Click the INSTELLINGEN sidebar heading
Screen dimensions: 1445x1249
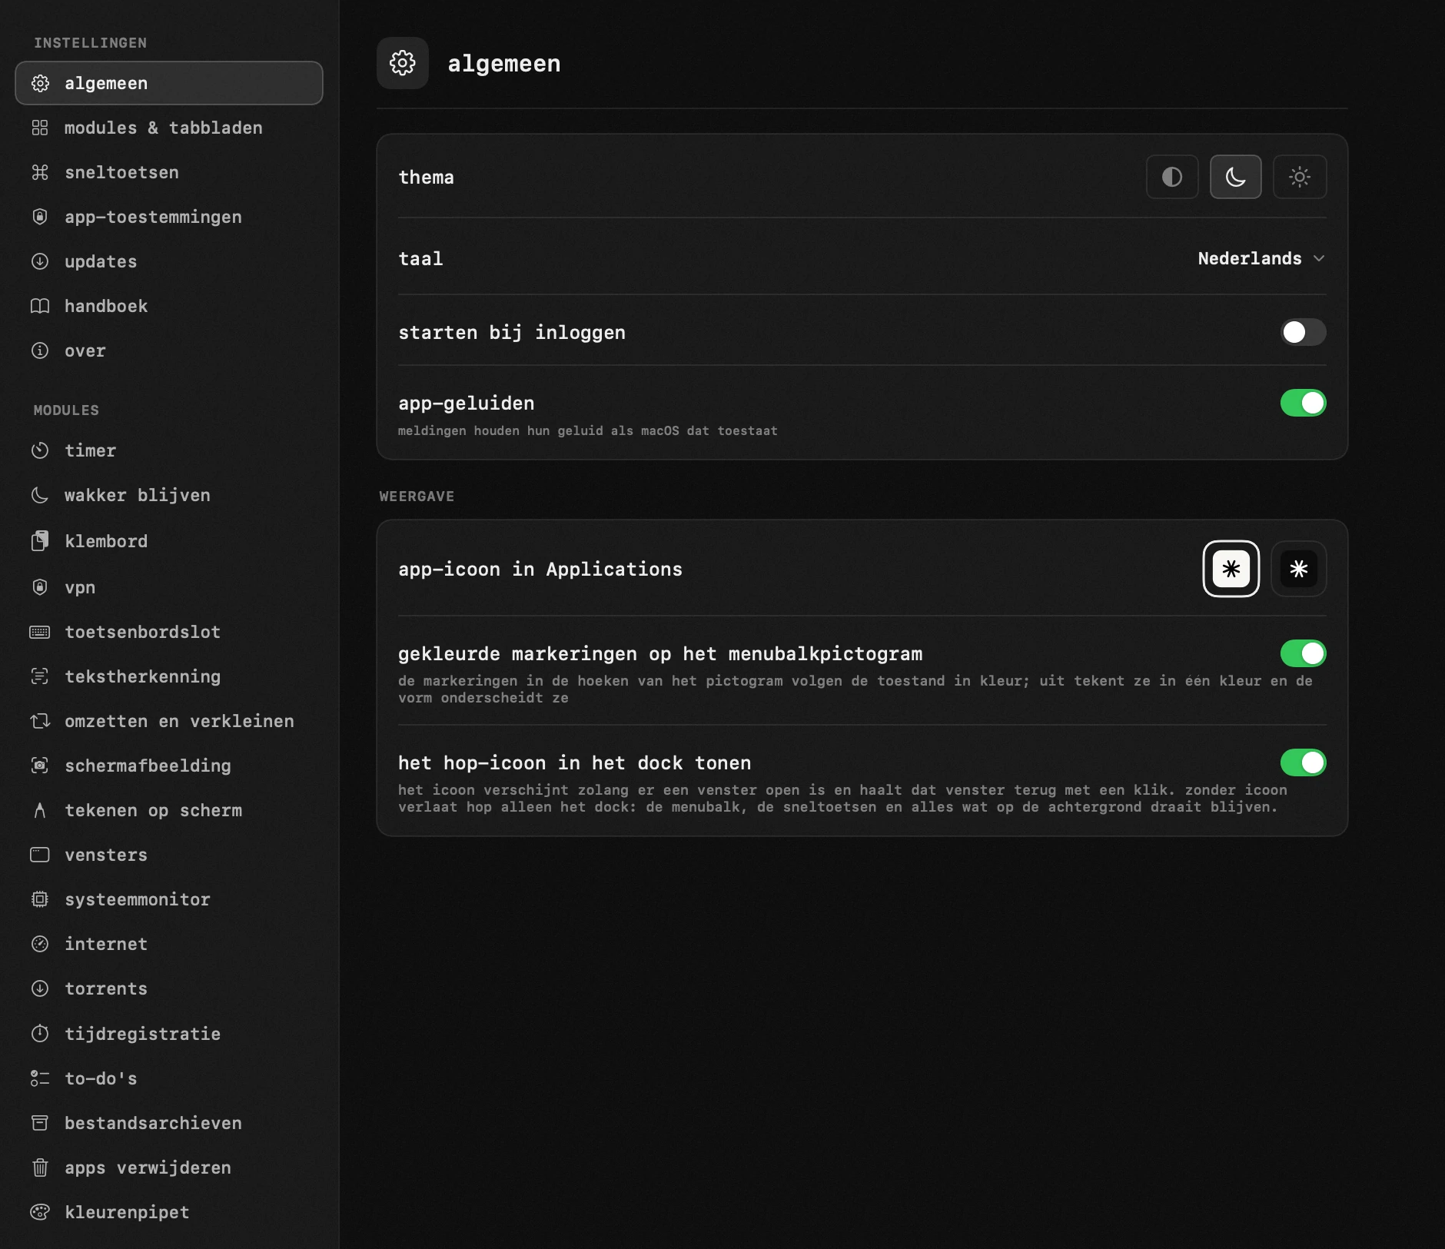[90, 43]
